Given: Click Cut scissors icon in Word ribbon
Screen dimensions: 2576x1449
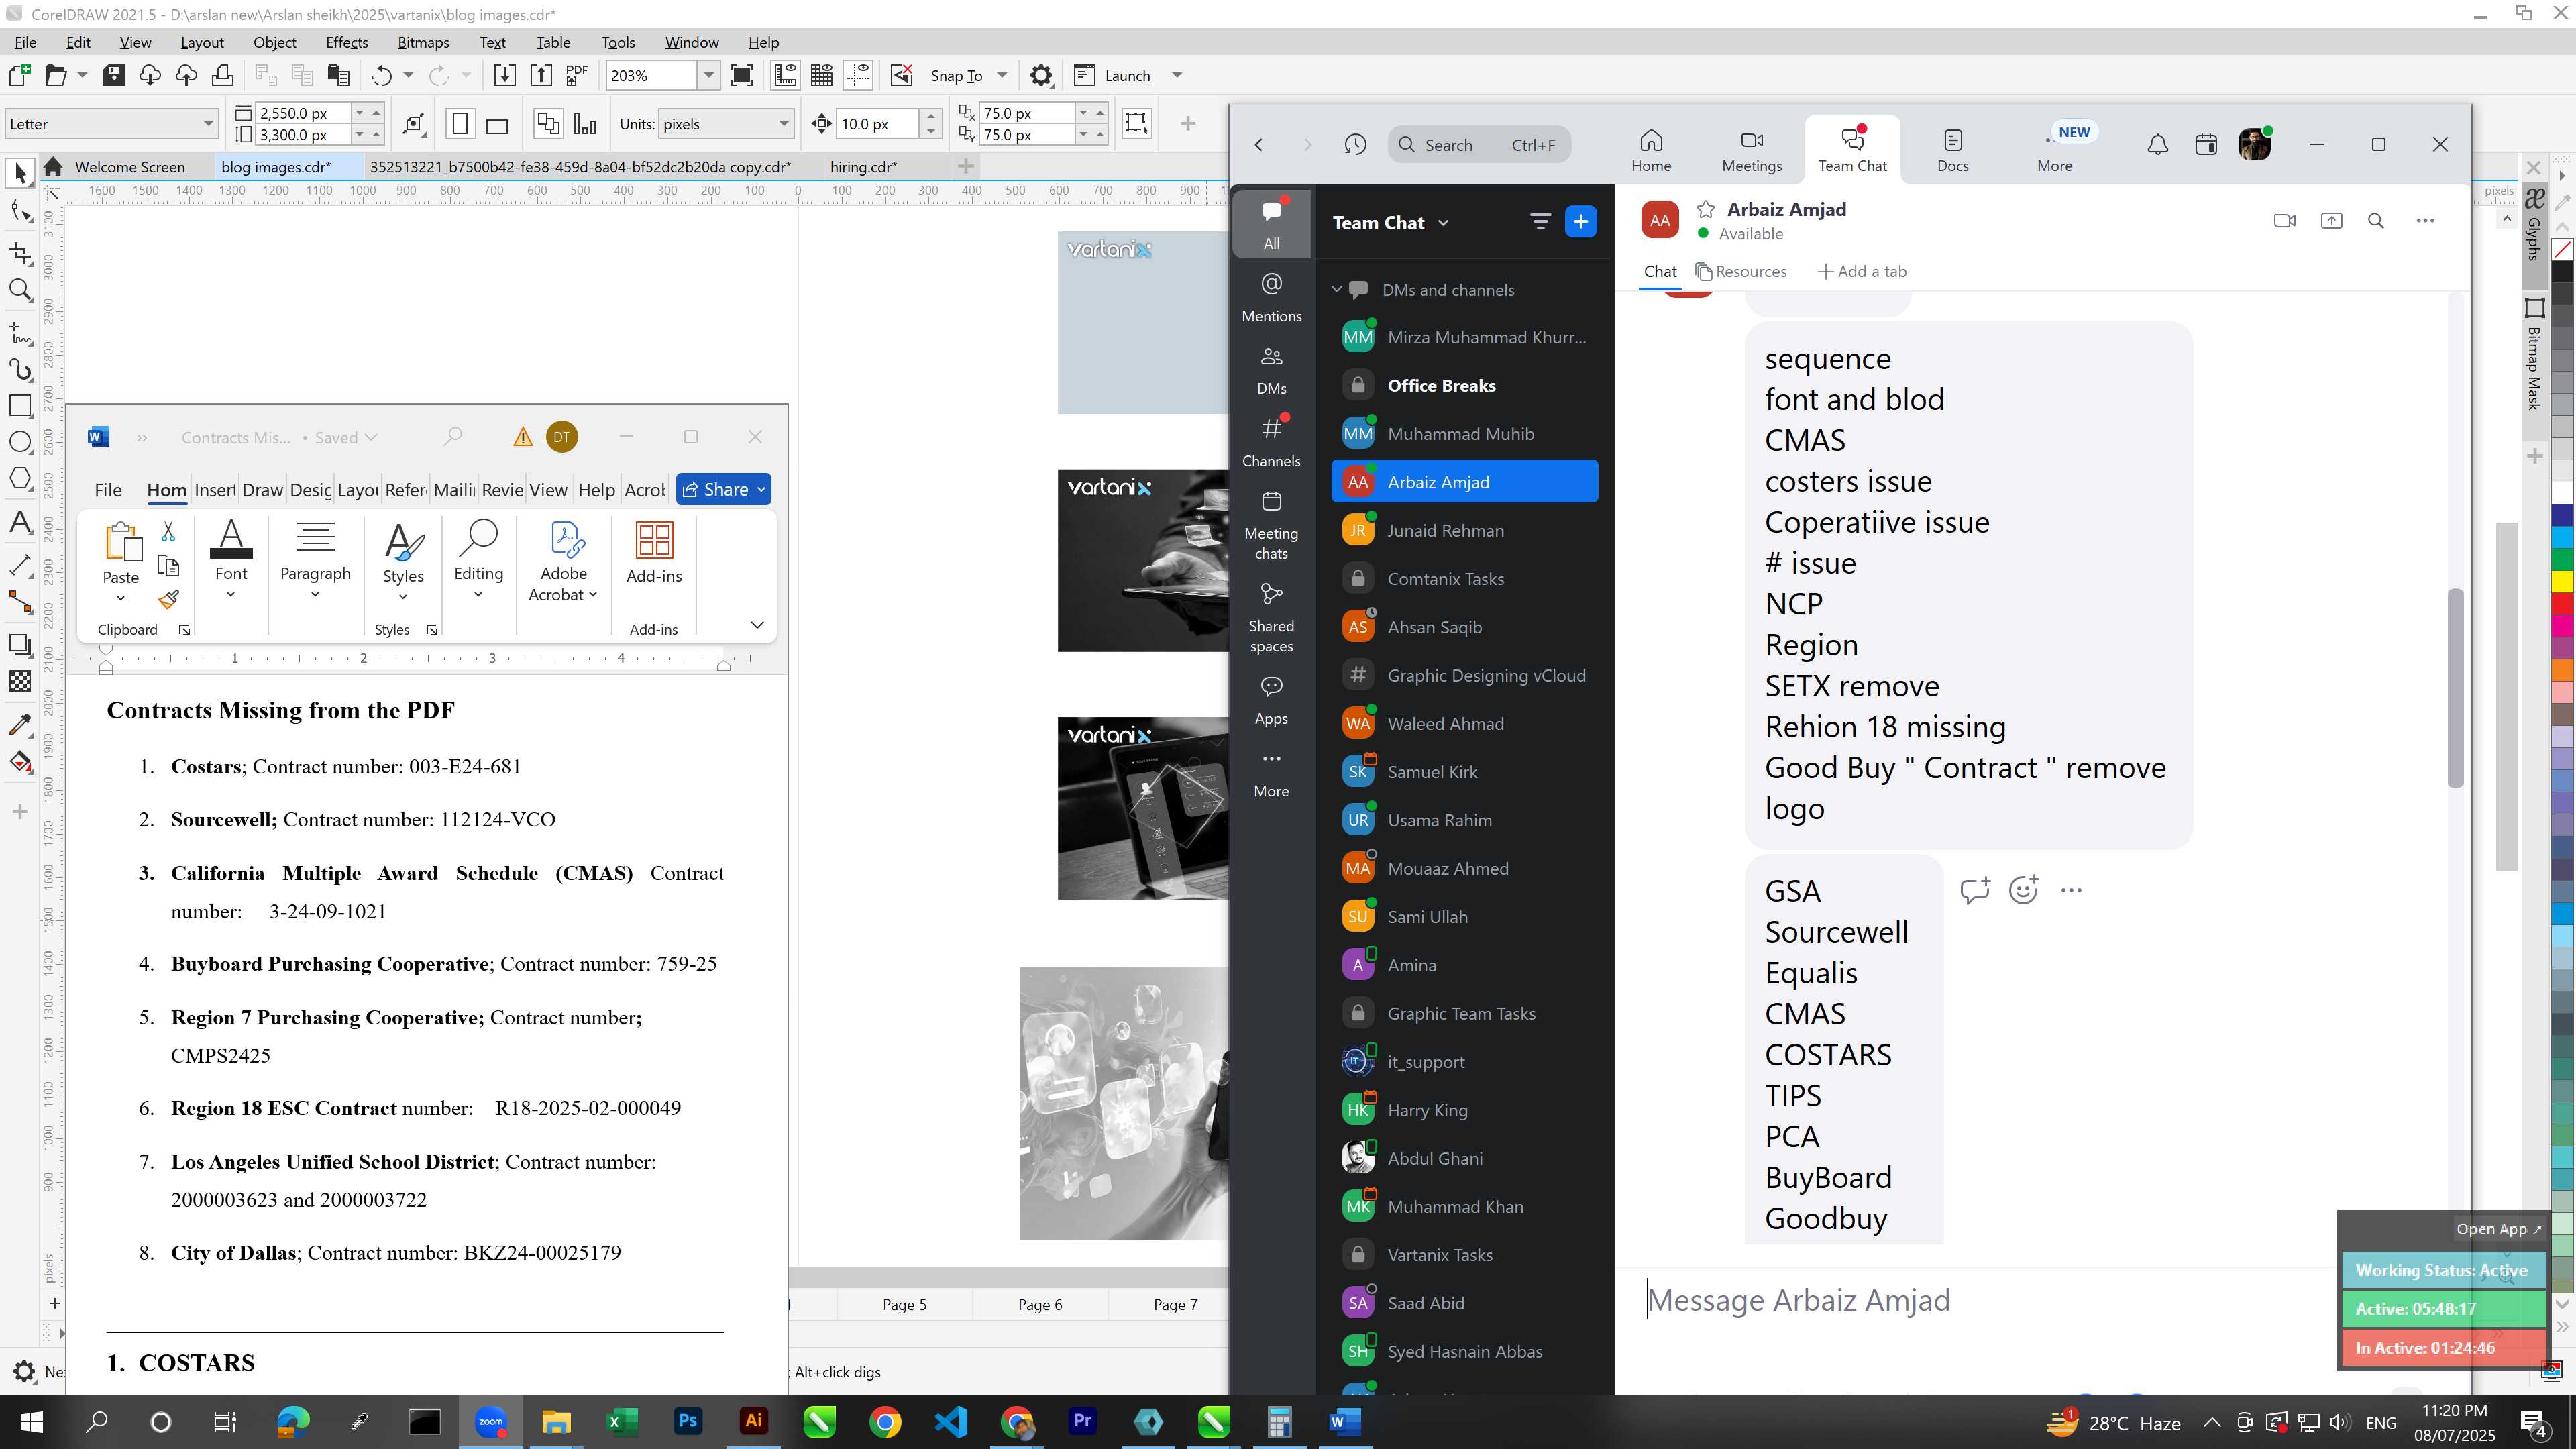Looking at the screenshot, I should click(168, 531).
